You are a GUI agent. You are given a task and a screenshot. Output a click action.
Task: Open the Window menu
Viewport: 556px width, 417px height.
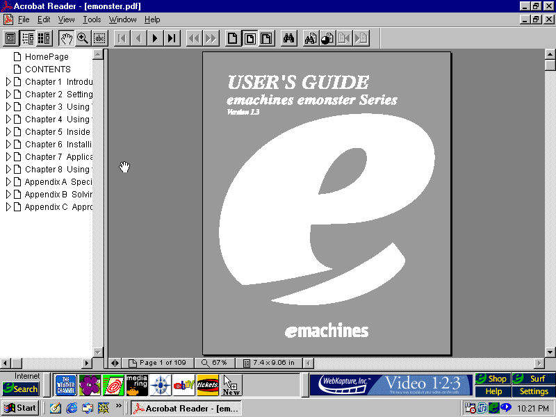pos(122,19)
